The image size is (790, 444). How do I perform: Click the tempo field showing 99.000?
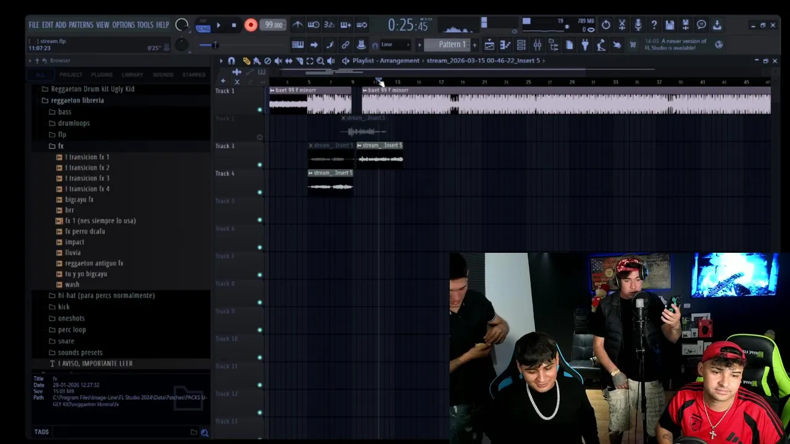point(273,25)
